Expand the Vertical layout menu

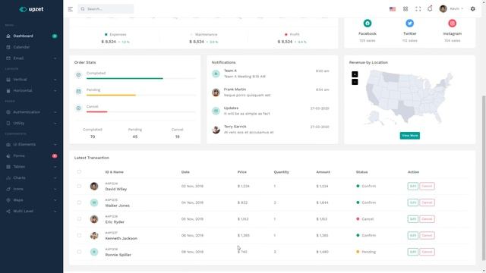click(x=31, y=80)
